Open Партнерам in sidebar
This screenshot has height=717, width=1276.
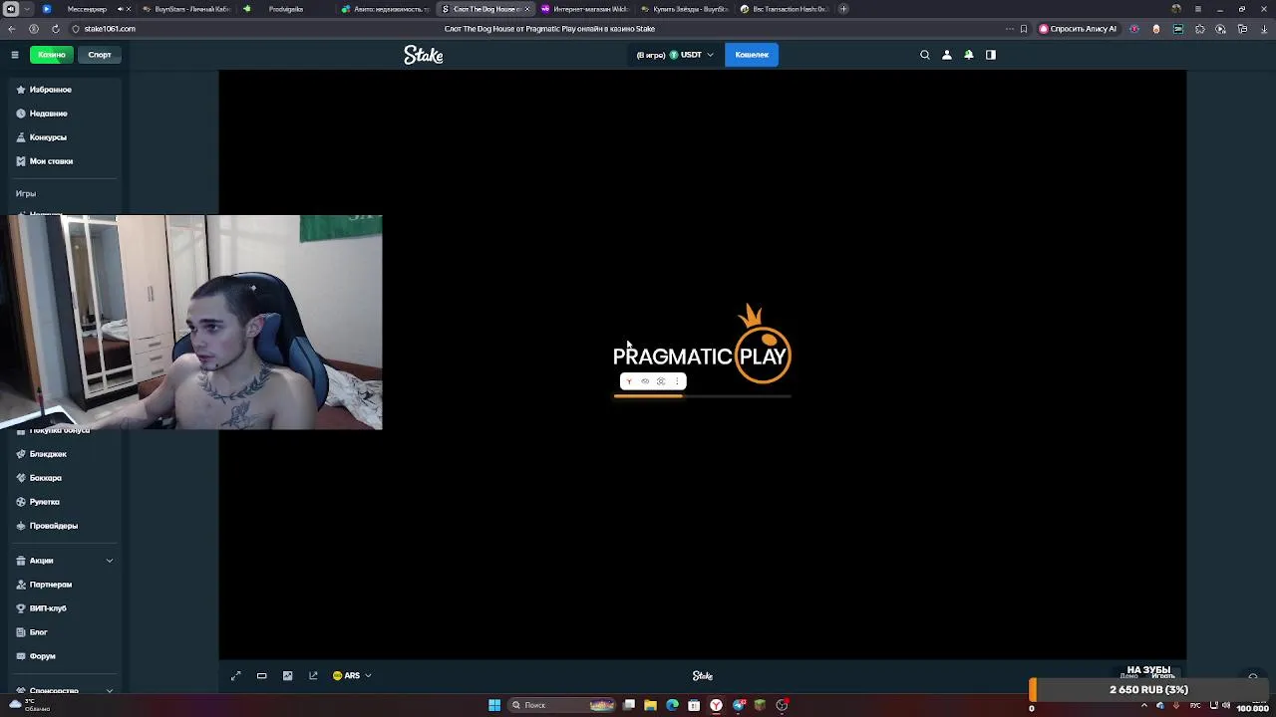coord(51,585)
